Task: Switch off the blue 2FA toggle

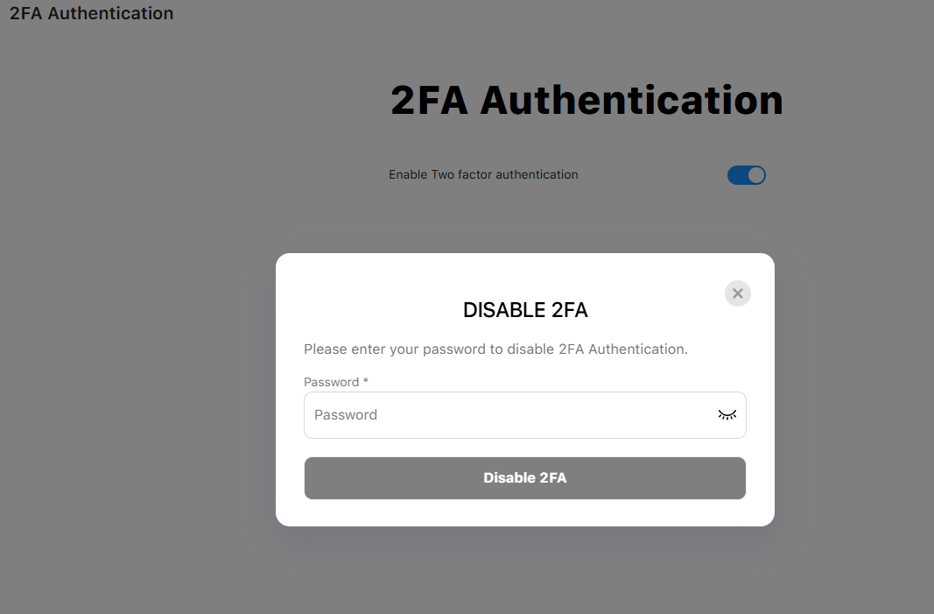Action: click(747, 175)
